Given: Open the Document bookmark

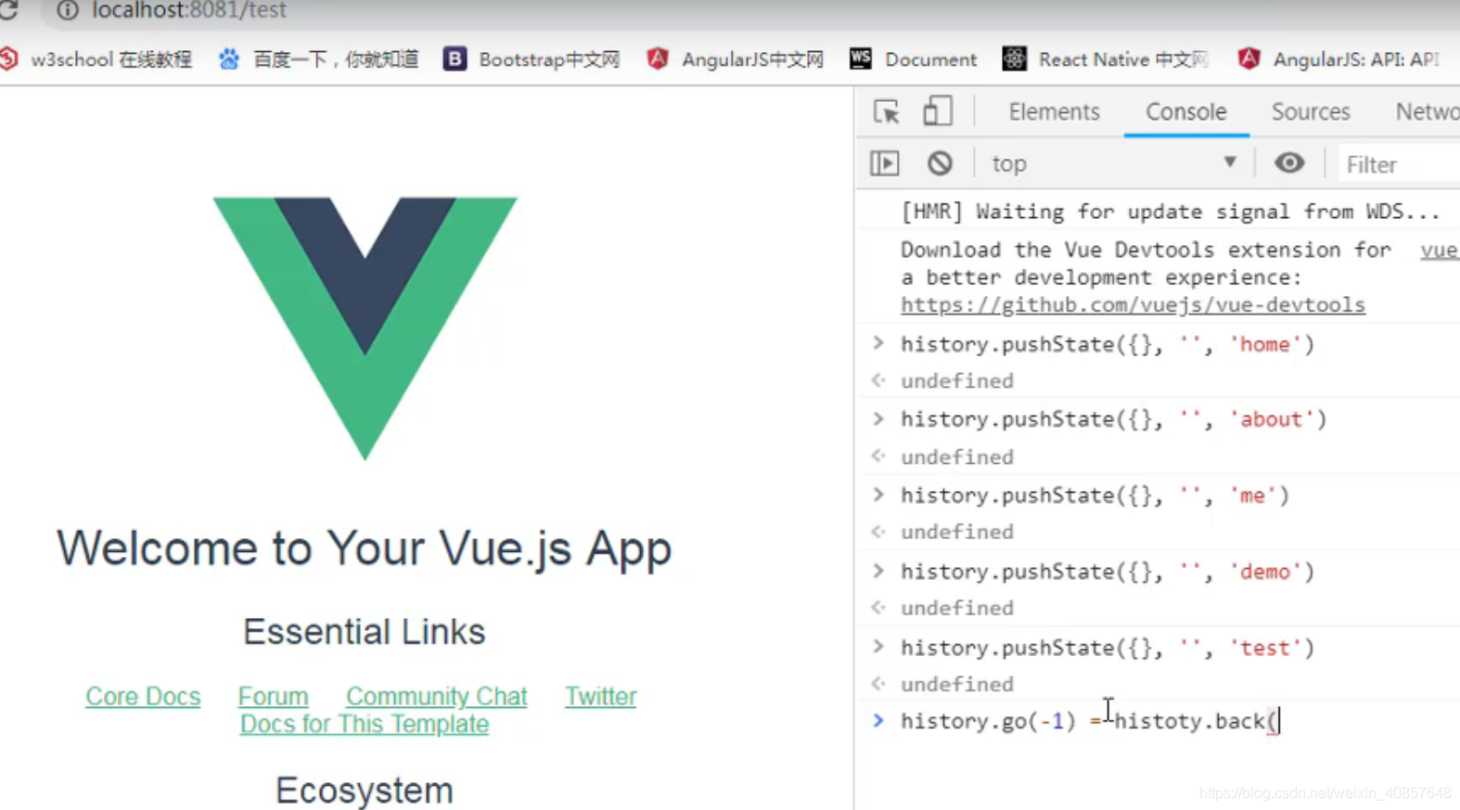Looking at the screenshot, I should [x=913, y=59].
